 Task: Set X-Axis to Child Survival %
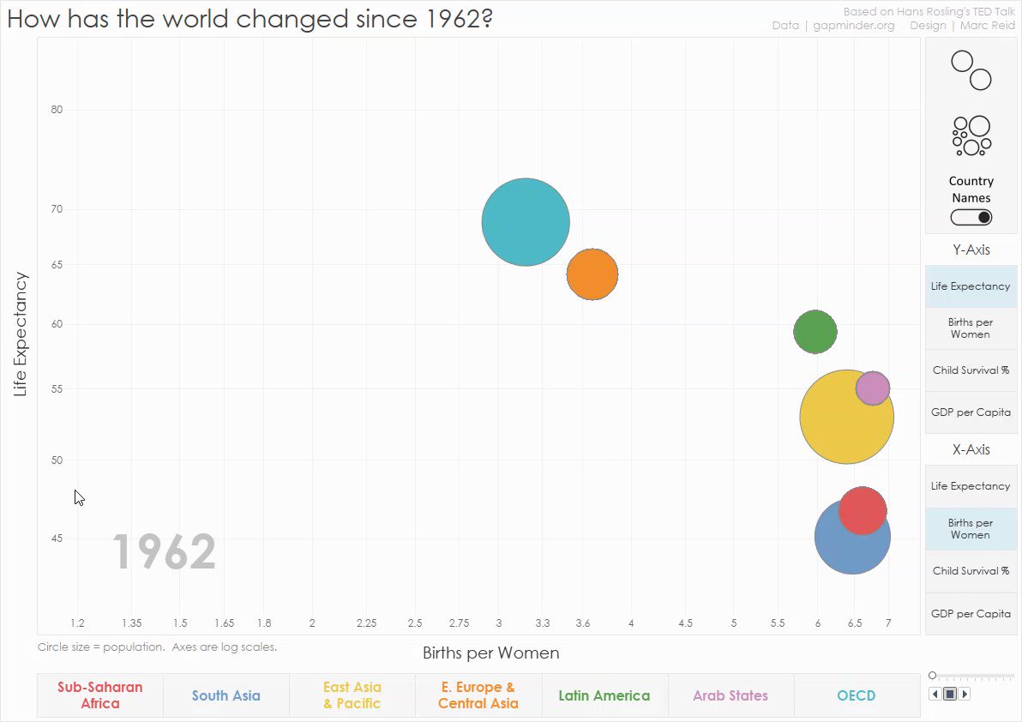pos(971,571)
